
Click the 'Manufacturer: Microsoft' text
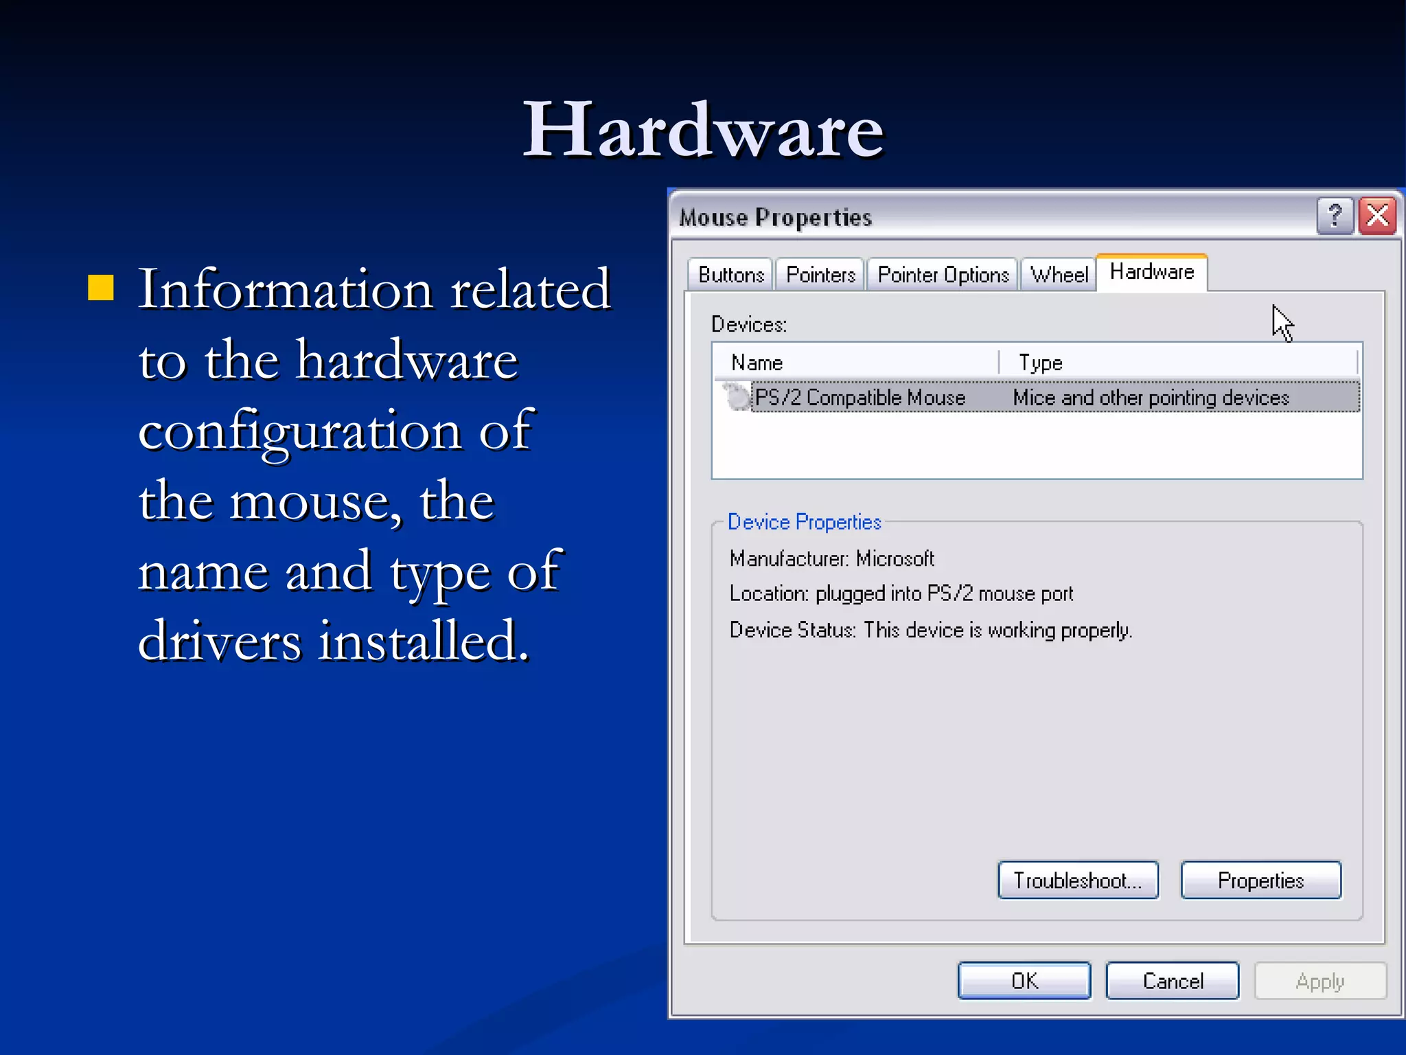(x=831, y=558)
